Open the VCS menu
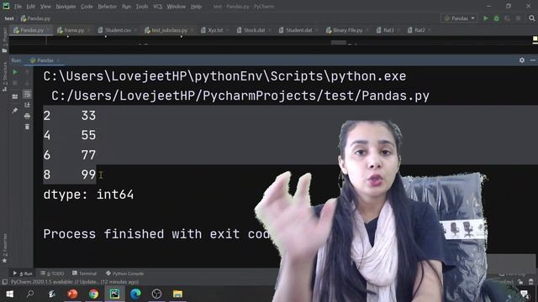Image resolution: width=538 pixels, height=302 pixels. click(x=157, y=7)
